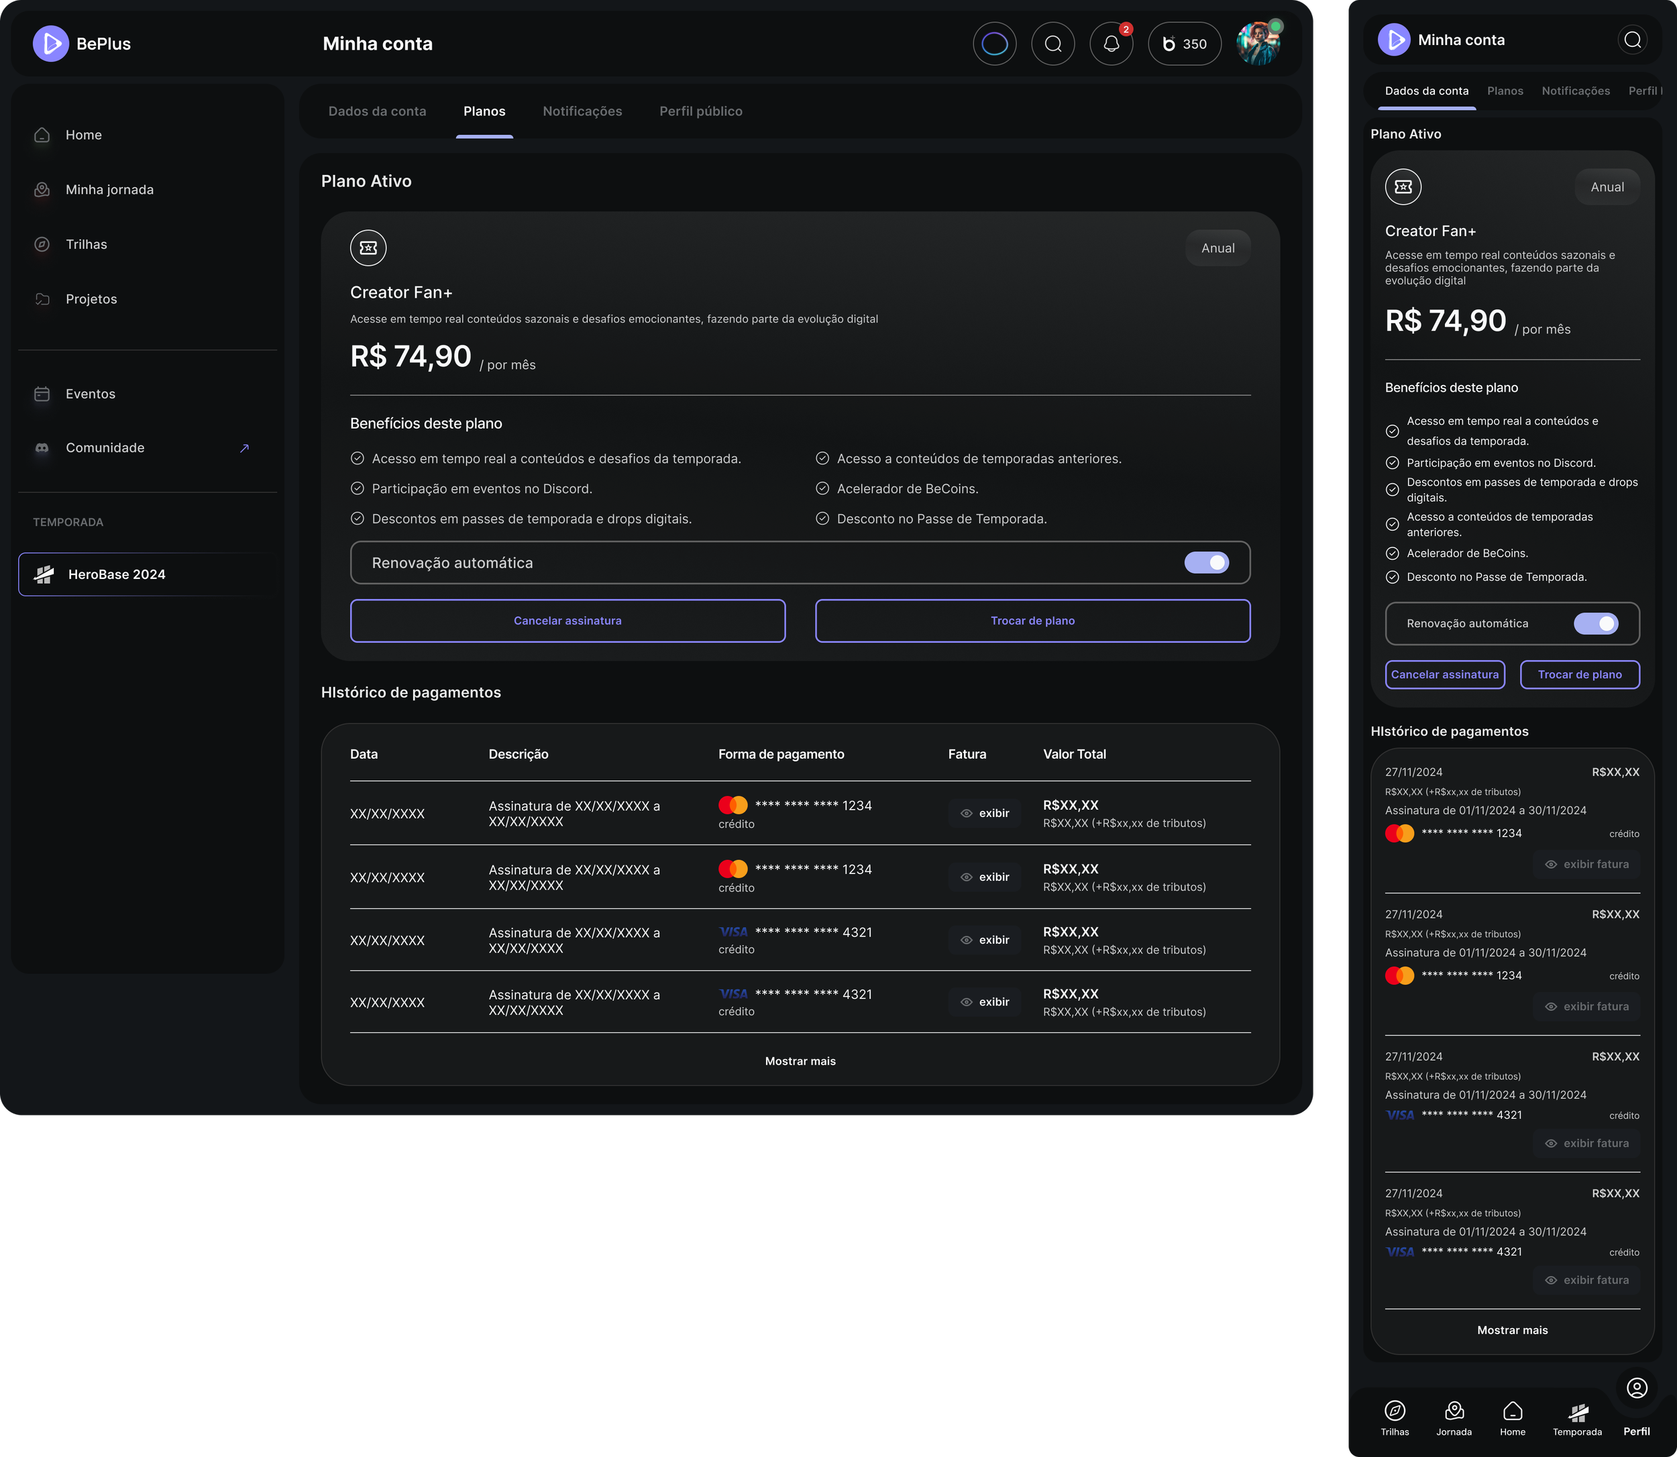Open Notificações tab in the mobile panel
Viewport: 1677px width, 1457px height.
tap(1576, 91)
